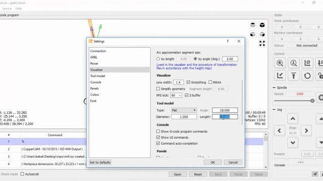The image size is (323, 181).
Task: Collapse the Spindle panel
Action: point(274,87)
